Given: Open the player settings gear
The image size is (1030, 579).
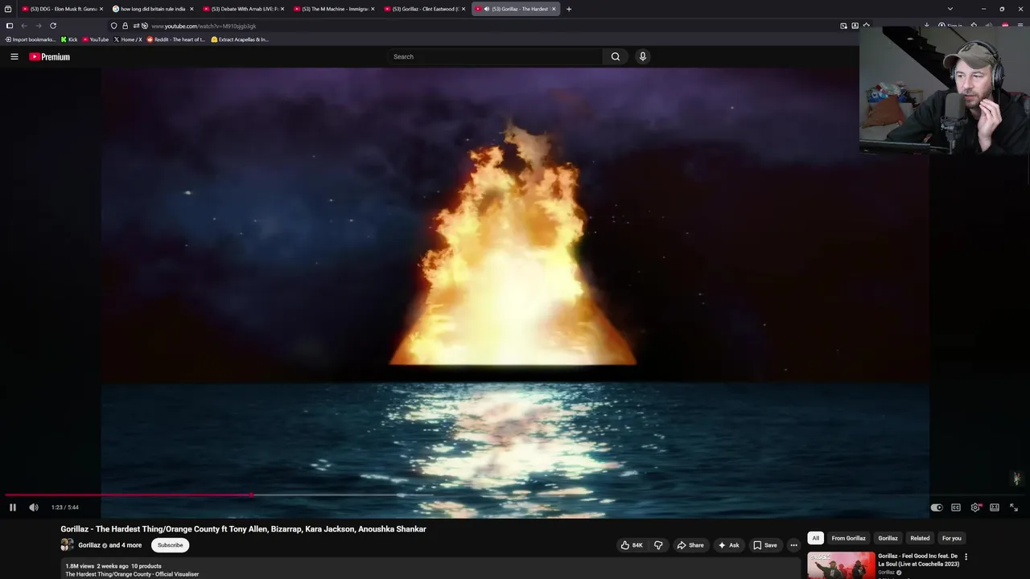Looking at the screenshot, I should [x=975, y=507].
